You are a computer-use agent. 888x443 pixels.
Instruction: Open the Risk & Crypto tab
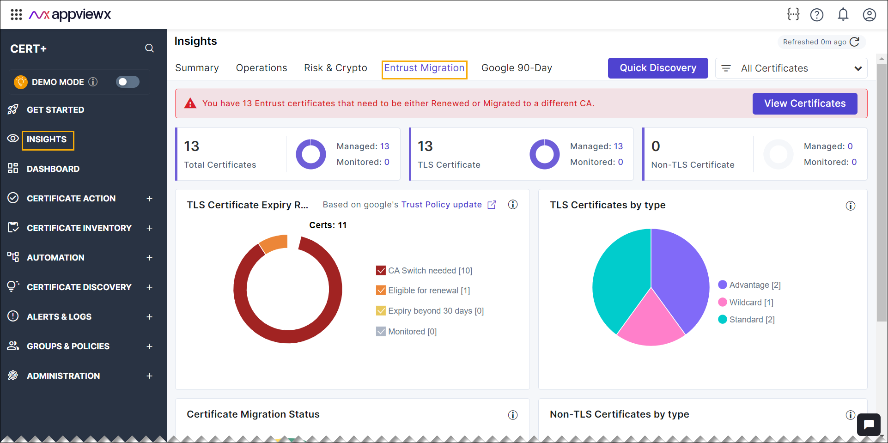click(x=335, y=68)
